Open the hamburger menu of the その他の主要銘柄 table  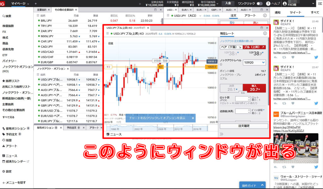pos(38,15)
